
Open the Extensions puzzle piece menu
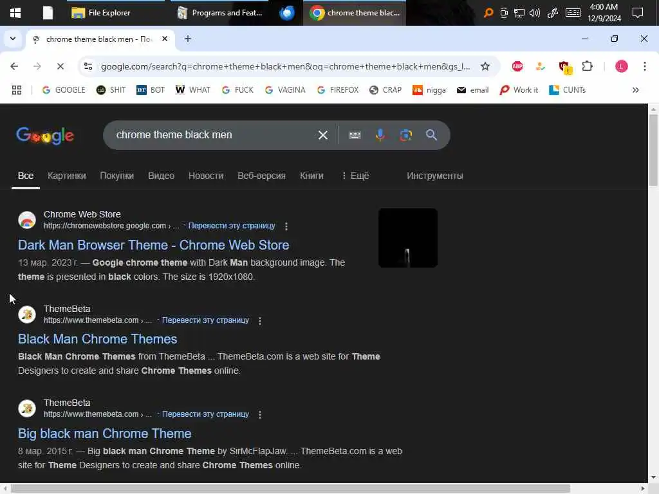(587, 66)
